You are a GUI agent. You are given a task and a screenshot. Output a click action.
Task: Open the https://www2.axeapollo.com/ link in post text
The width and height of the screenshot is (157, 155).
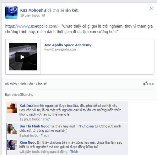(31, 26)
